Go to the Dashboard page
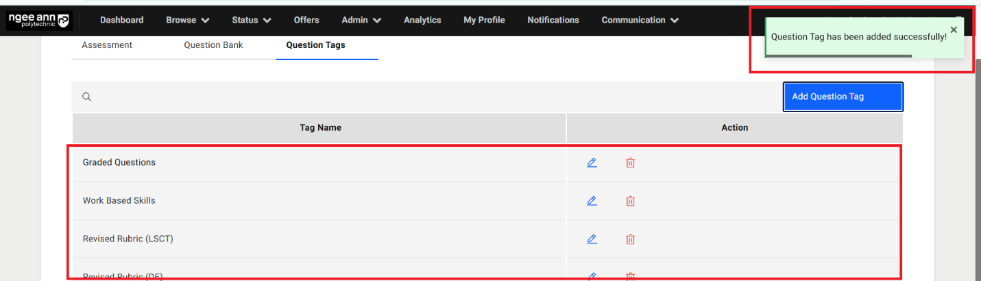The height and width of the screenshot is (281, 981). (x=121, y=21)
